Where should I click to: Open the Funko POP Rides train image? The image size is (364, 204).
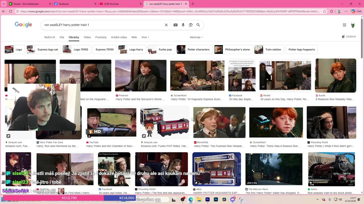[x=165, y=123]
